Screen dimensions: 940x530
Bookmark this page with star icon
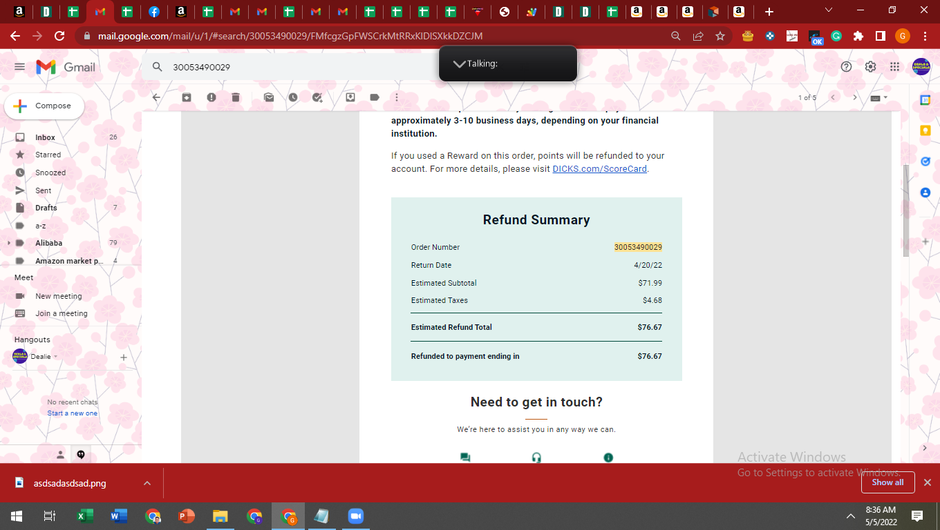click(720, 36)
